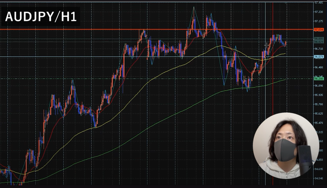Click the orange 97.034 price label
The height and width of the screenshot is (188, 327).
[x=319, y=30]
